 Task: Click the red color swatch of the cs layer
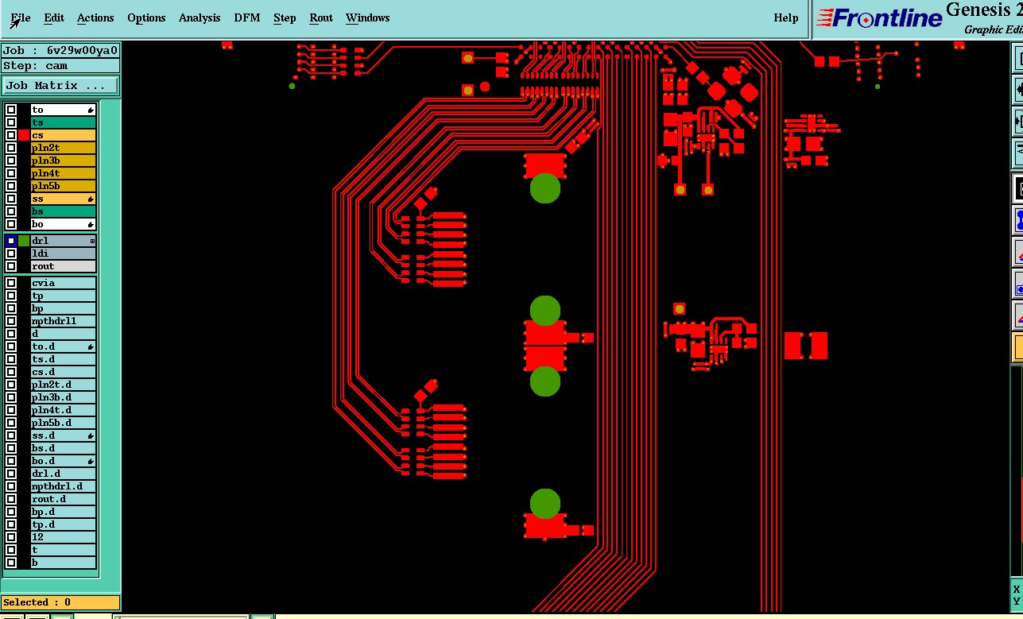pyautogui.click(x=24, y=135)
